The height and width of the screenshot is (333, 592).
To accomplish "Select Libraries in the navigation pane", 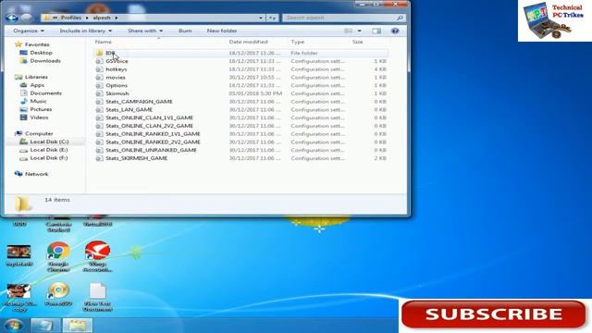I will tap(36, 77).
